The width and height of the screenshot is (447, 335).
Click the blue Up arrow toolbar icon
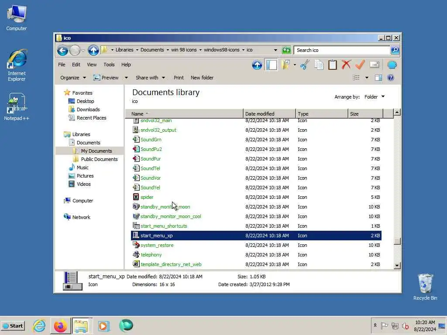(x=257, y=65)
